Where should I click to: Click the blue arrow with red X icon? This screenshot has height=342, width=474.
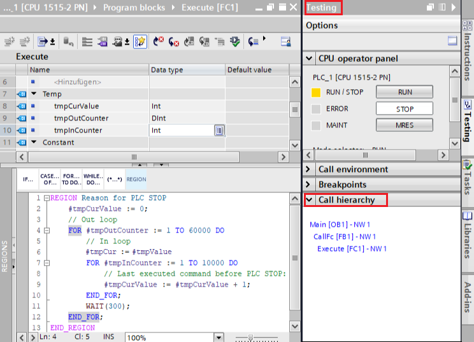click(158, 41)
